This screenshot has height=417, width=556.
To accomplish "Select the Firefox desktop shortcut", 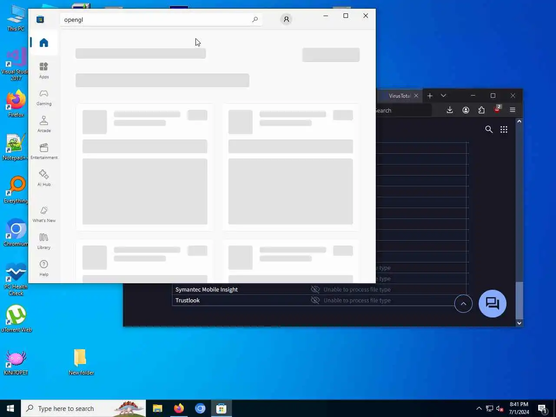I will [16, 103].
